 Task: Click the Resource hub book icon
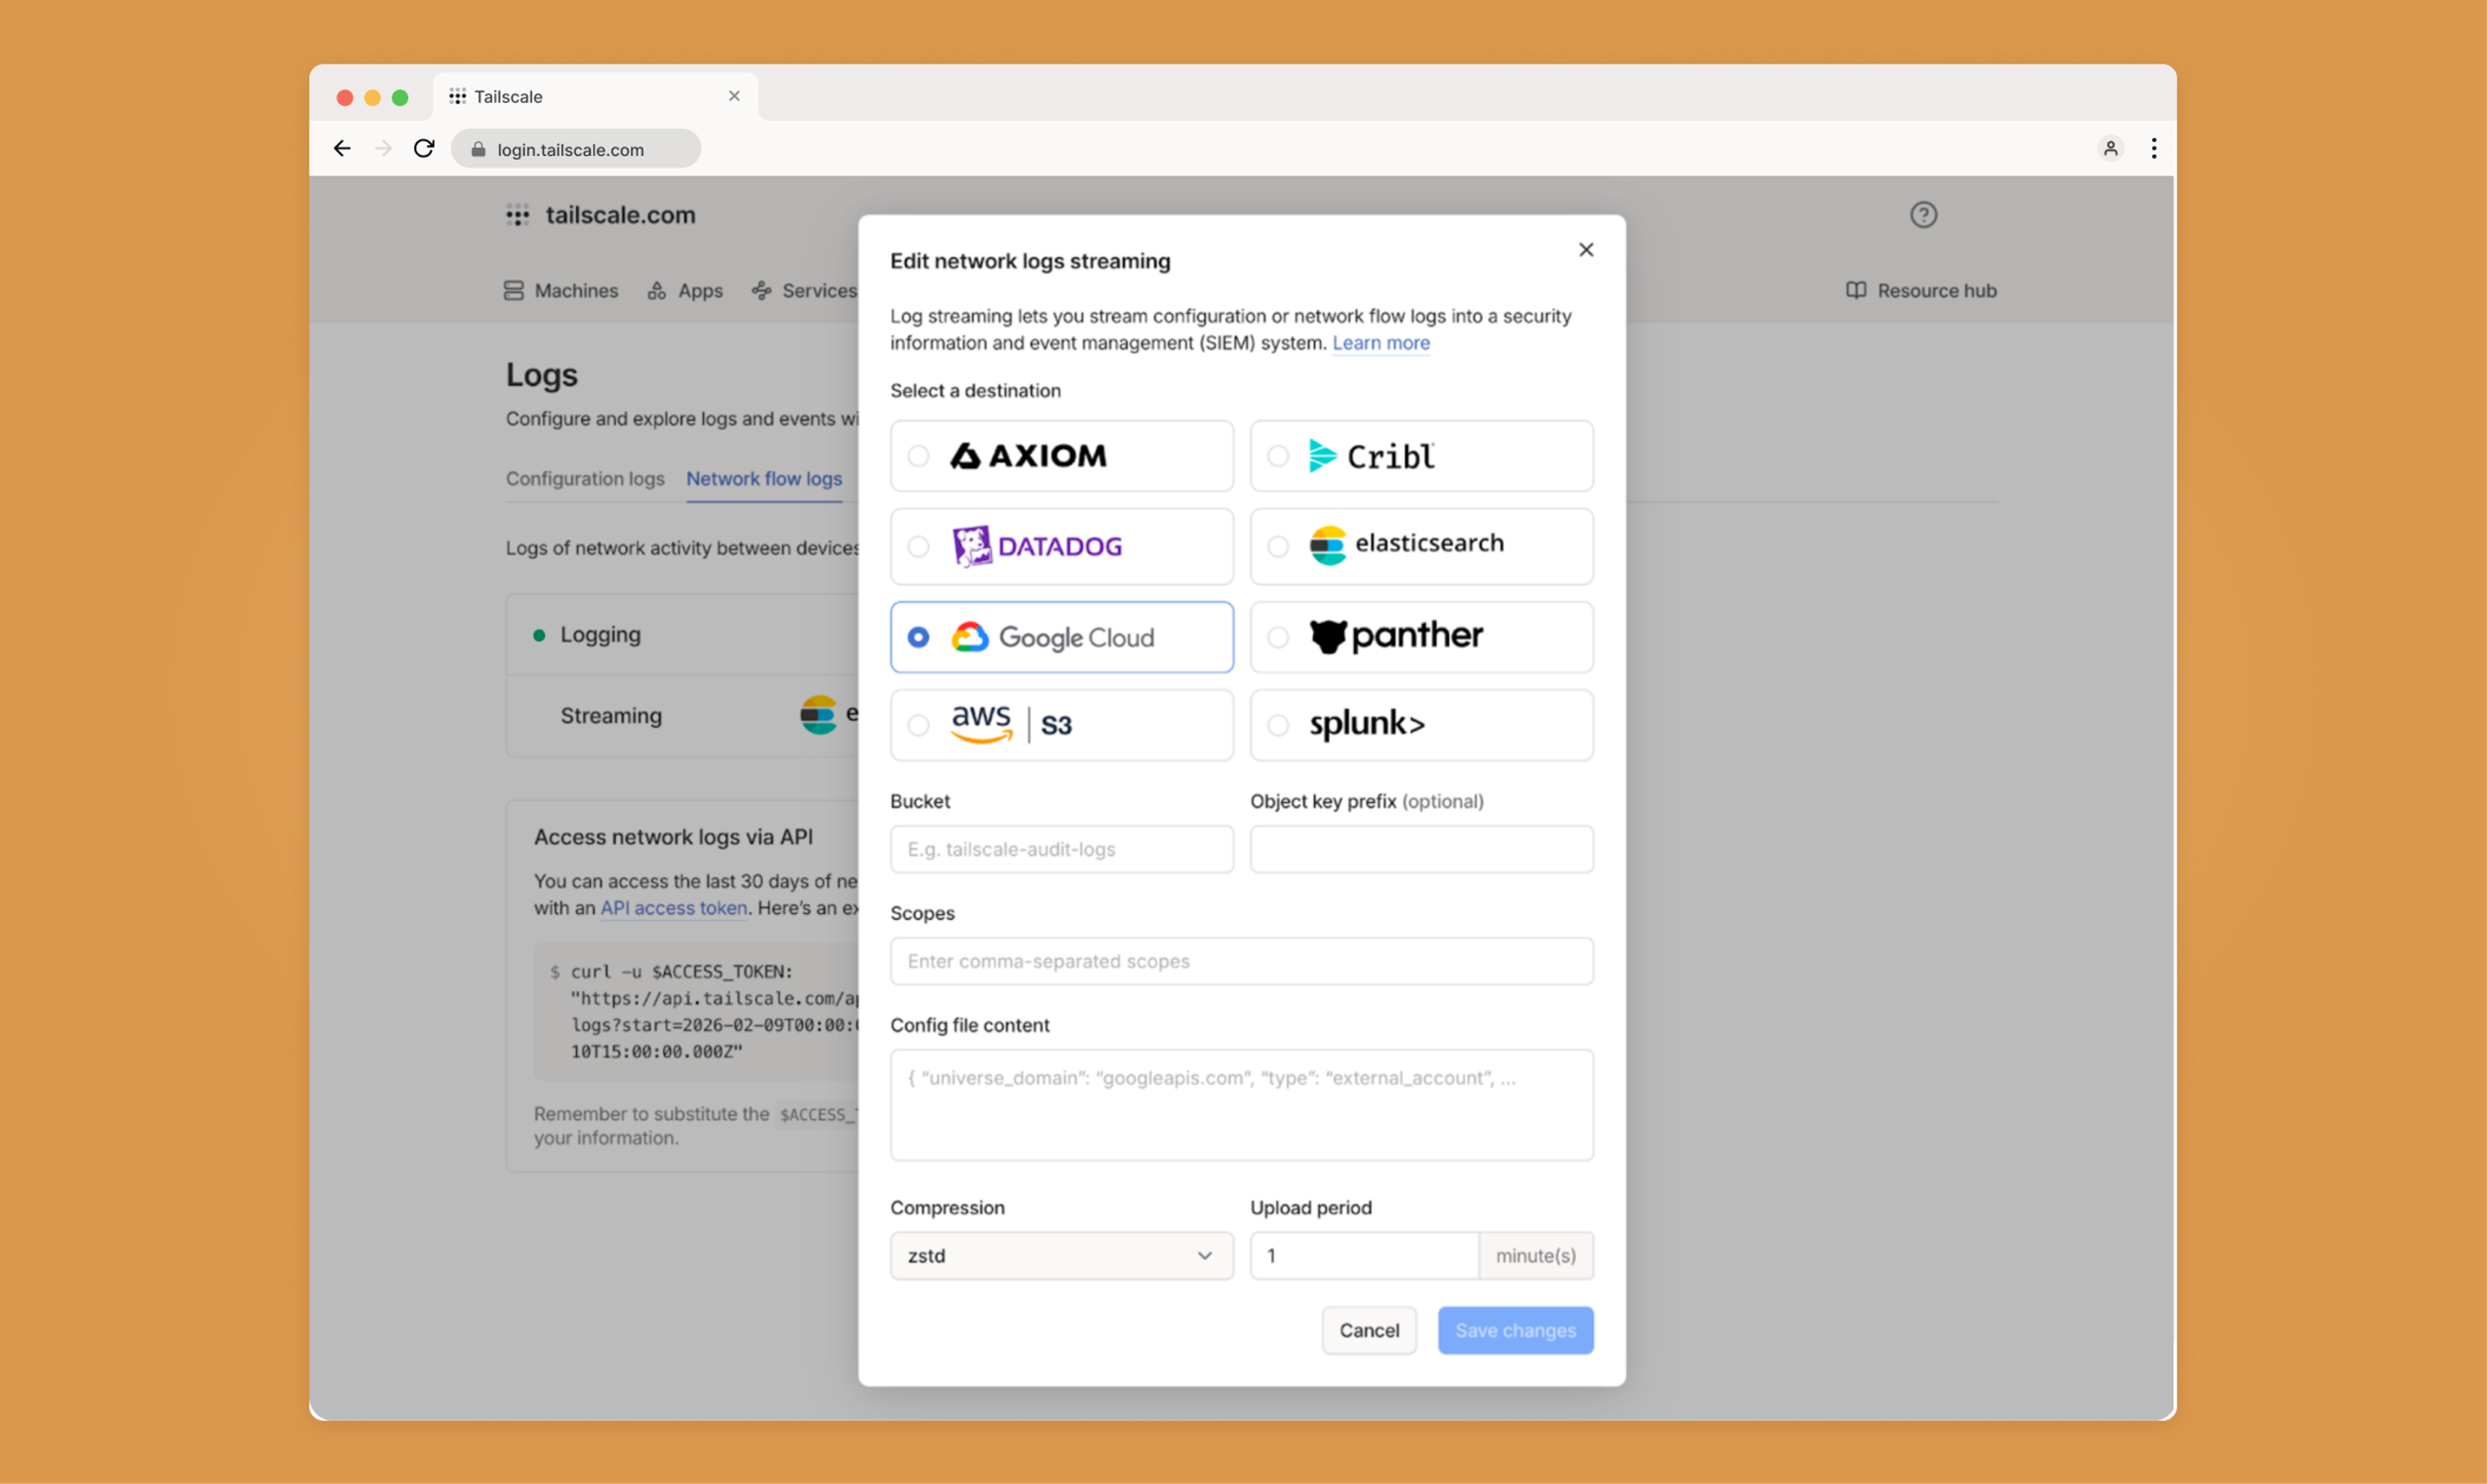click(x=1856, y=291)
